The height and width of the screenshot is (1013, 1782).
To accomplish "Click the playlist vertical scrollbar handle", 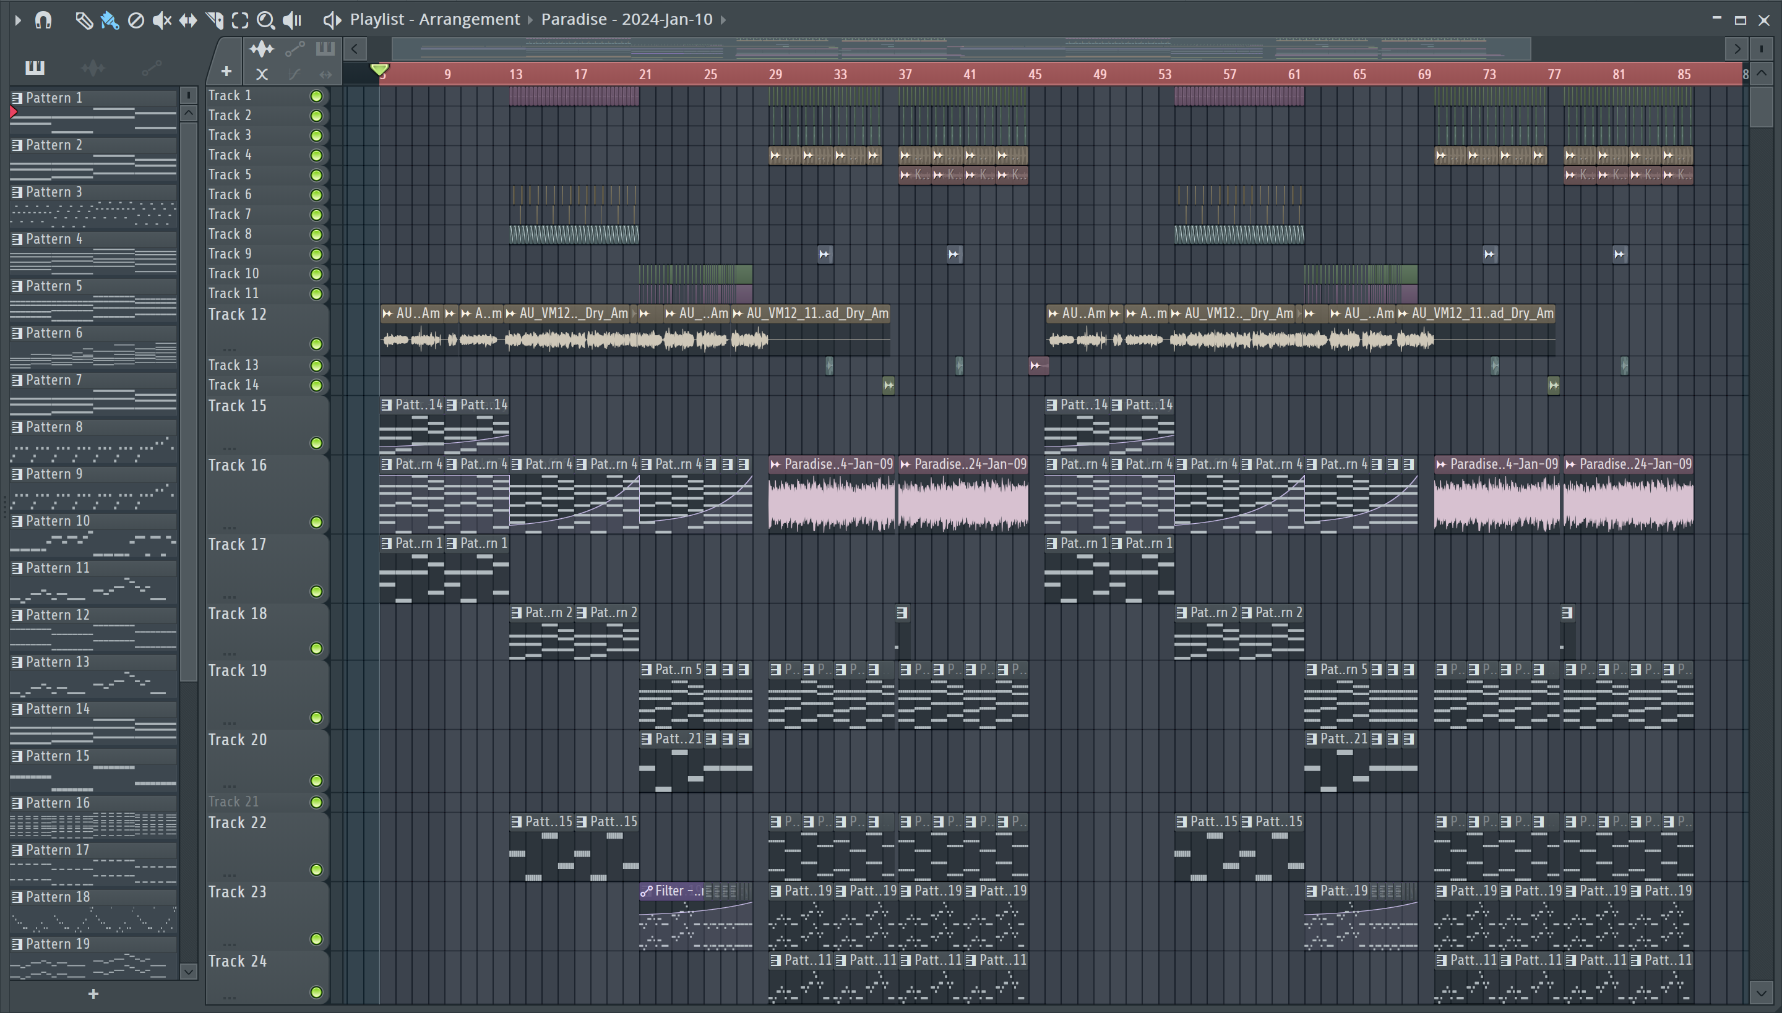I will 1761,106.
